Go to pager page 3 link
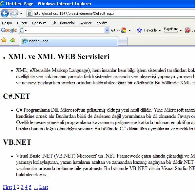 tap(22, 187)
